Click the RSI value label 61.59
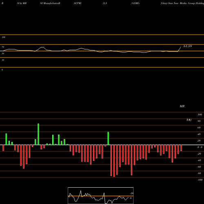 (188, 46)
